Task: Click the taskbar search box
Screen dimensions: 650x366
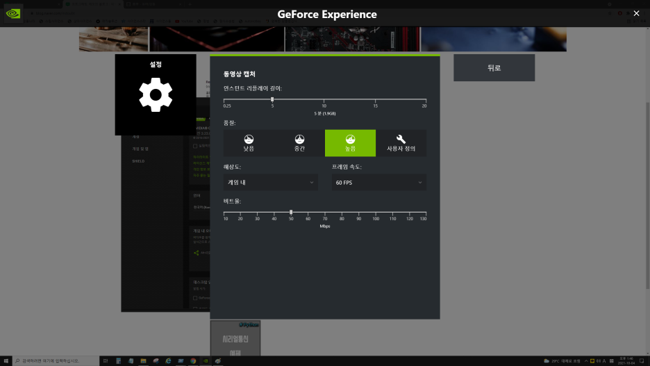Action: (x=56, y=361)
